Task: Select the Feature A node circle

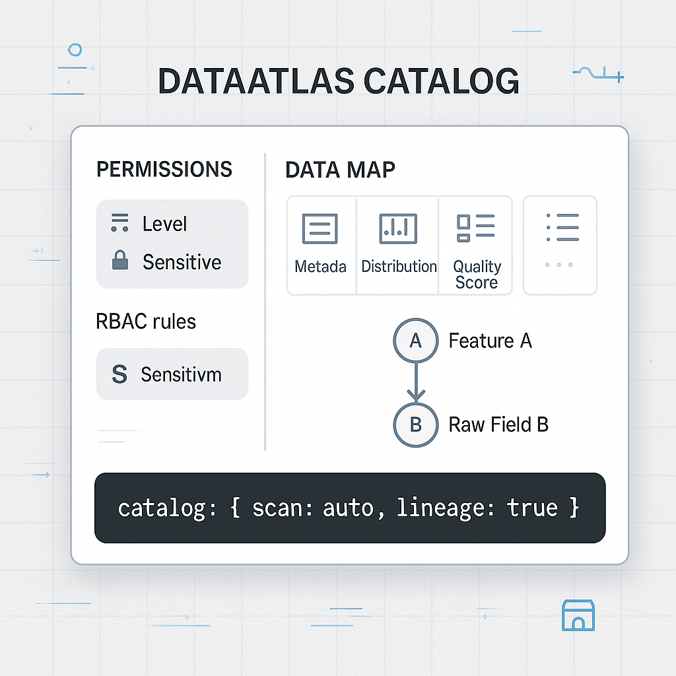Action: 415,341
